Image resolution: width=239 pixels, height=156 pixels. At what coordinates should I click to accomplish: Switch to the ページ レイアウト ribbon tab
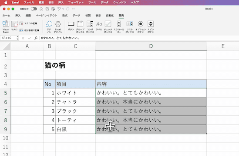pos(47,16)
